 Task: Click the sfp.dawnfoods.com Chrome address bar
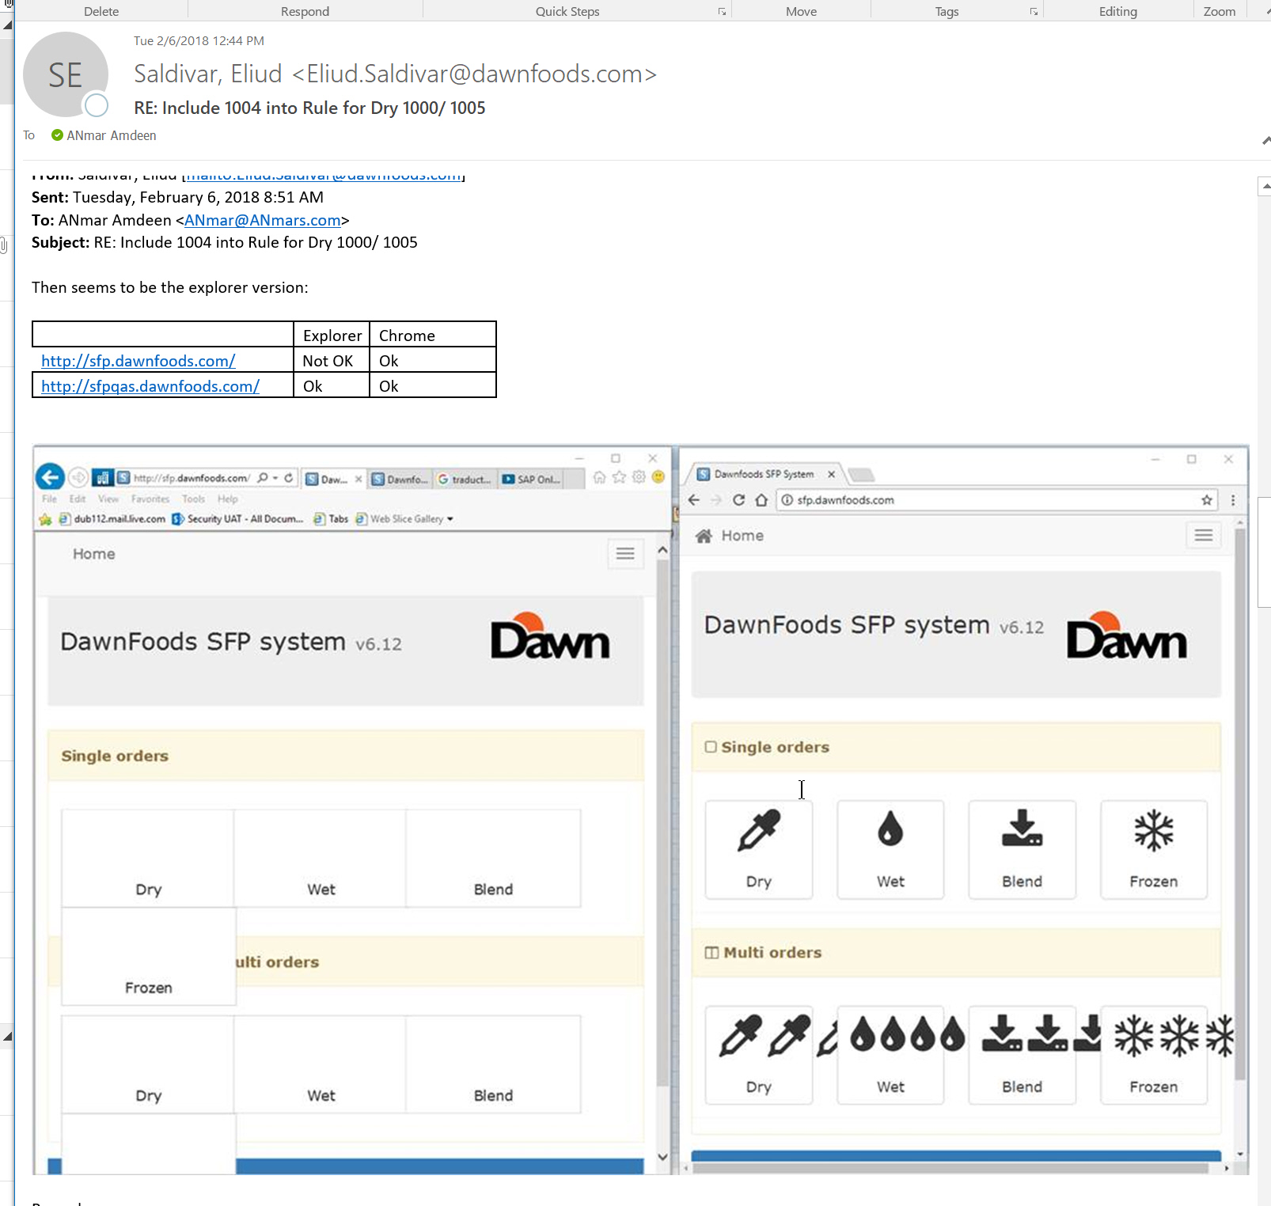pyautogui.click(x=989, y=500)
